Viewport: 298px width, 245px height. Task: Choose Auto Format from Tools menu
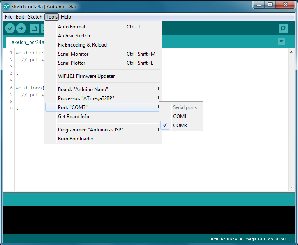pyautogui.click(x=103, y=27)
